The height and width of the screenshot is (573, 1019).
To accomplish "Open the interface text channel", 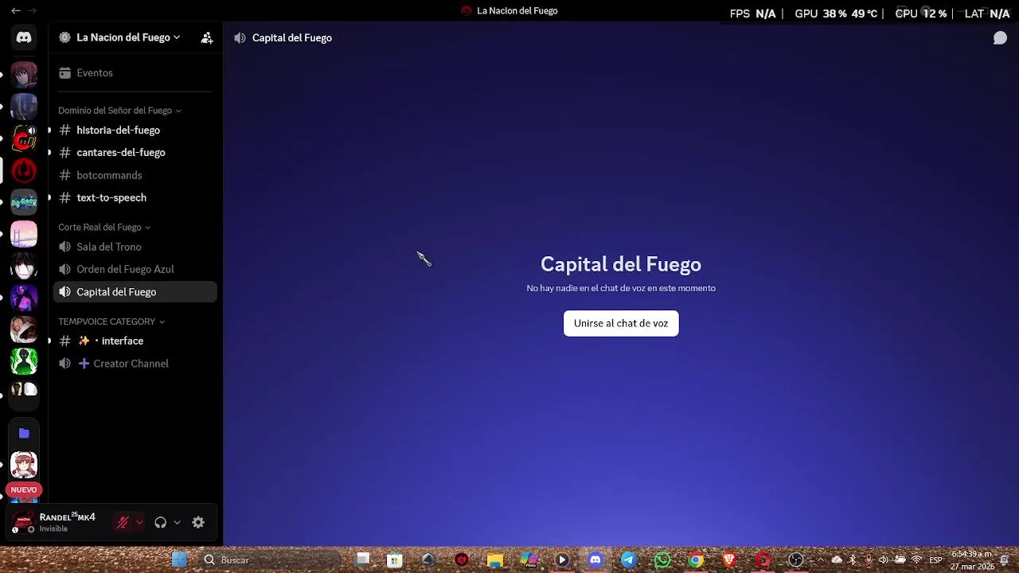I will click(135, 341).
